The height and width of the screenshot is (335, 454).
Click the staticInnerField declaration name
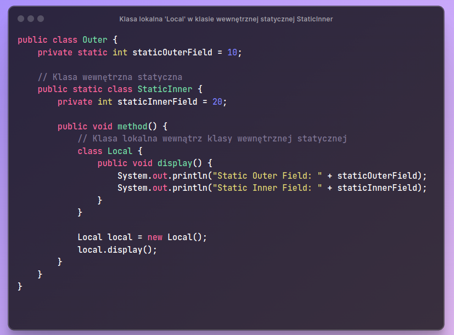click(x=158, y=102)
